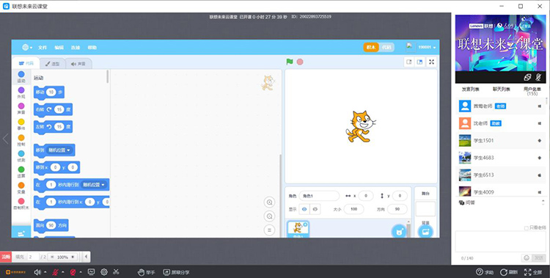Check the 只看老师 checkbox
Viewport: 550px width, 278px height.
pyautogui.click(x=526, y=228)
